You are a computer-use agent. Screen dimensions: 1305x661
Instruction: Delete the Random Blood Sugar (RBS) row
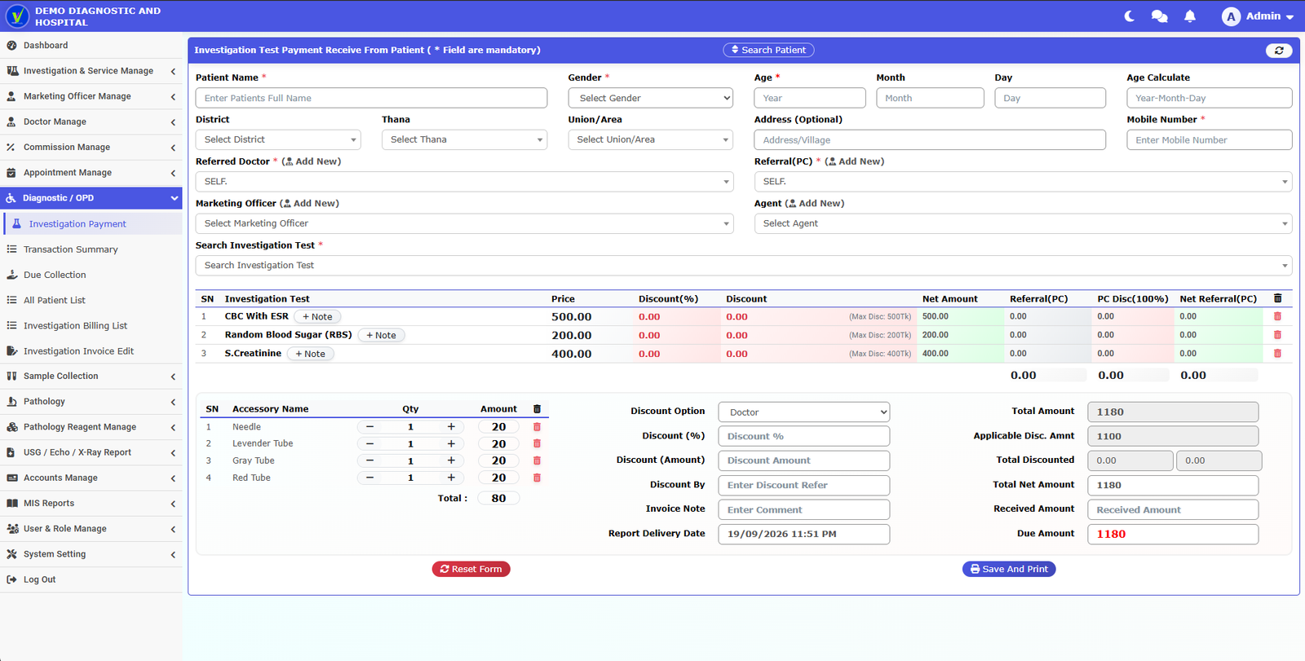[x=1277, y=335]
